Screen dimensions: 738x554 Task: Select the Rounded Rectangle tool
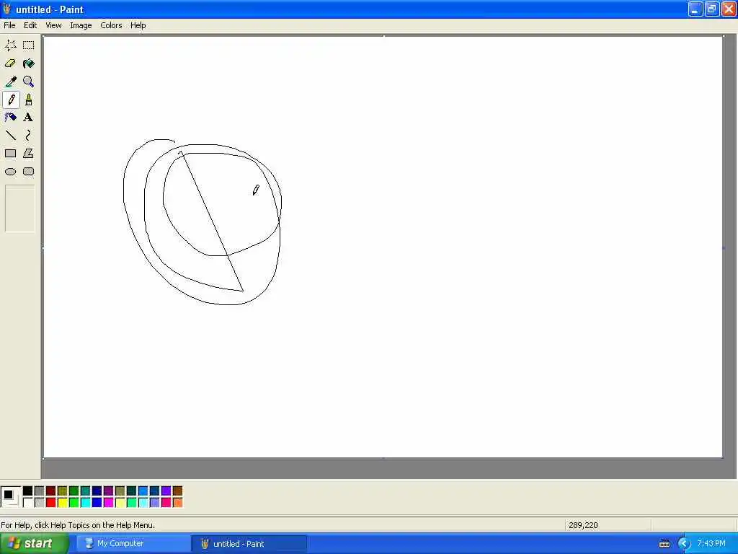click(28, 172)
